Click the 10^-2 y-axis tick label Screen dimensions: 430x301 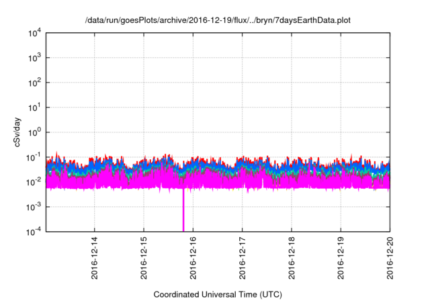pyautogui.click(x=34, y=182)
